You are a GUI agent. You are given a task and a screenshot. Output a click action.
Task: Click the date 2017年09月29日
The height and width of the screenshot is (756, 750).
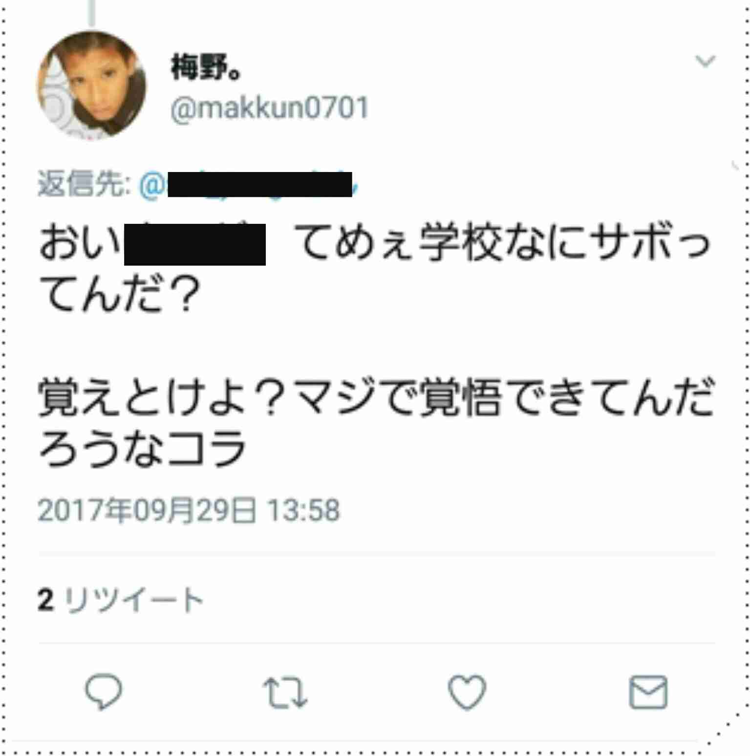[x=147, y=511]
